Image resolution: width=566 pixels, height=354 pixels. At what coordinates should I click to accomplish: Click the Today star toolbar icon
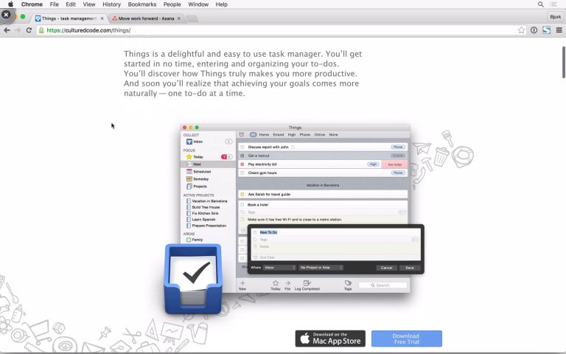coord(276,285)
